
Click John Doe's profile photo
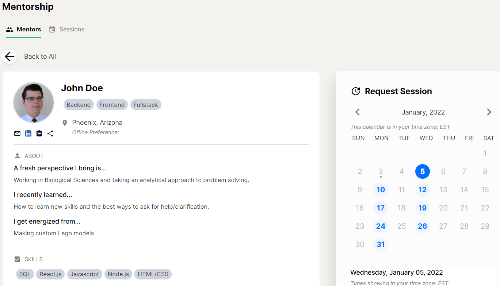[x=34, y=103]
